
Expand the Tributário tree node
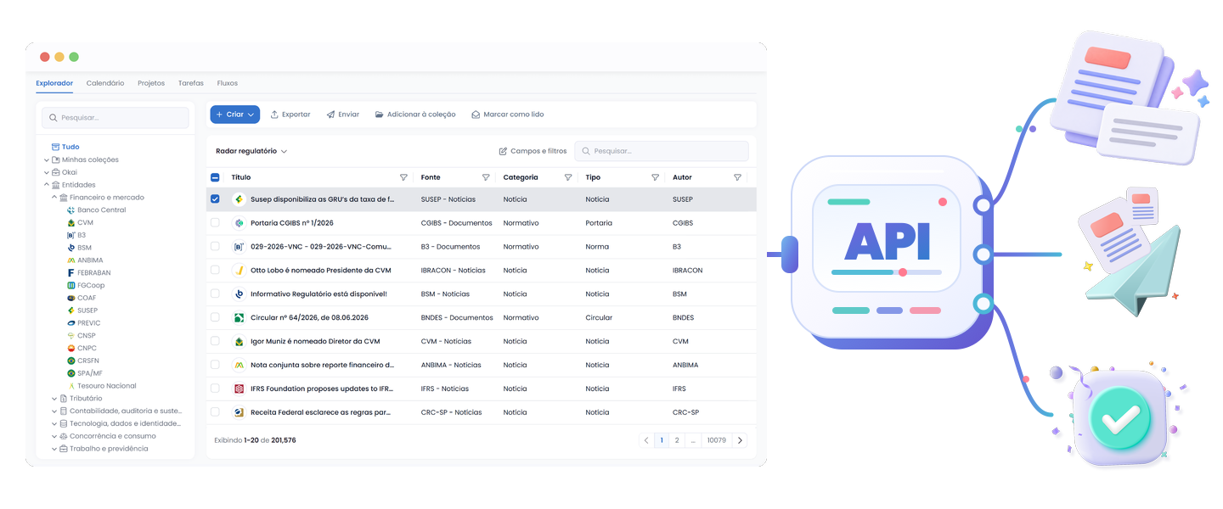coord(54,398)
